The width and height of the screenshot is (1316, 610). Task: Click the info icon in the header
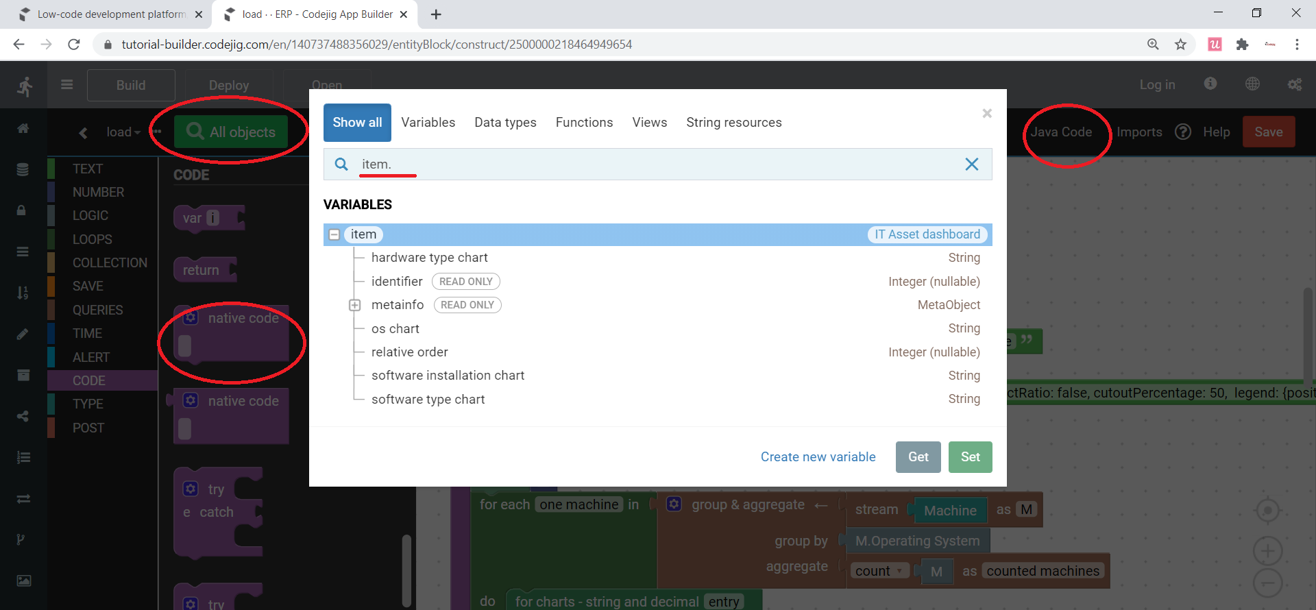(1210, 84)
